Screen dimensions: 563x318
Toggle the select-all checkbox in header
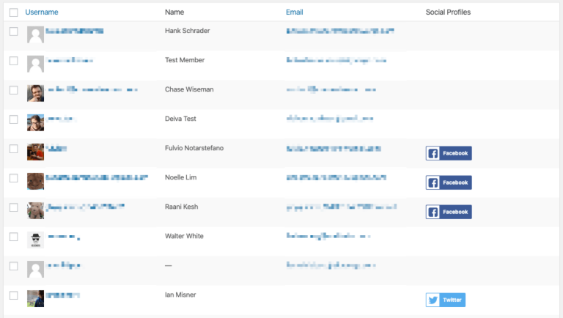pyautogui.click(x=14, y=12)
